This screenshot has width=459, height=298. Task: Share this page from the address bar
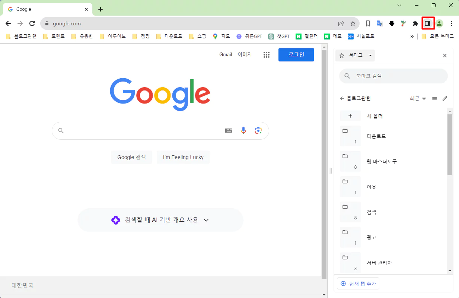[x=341, y=23]
